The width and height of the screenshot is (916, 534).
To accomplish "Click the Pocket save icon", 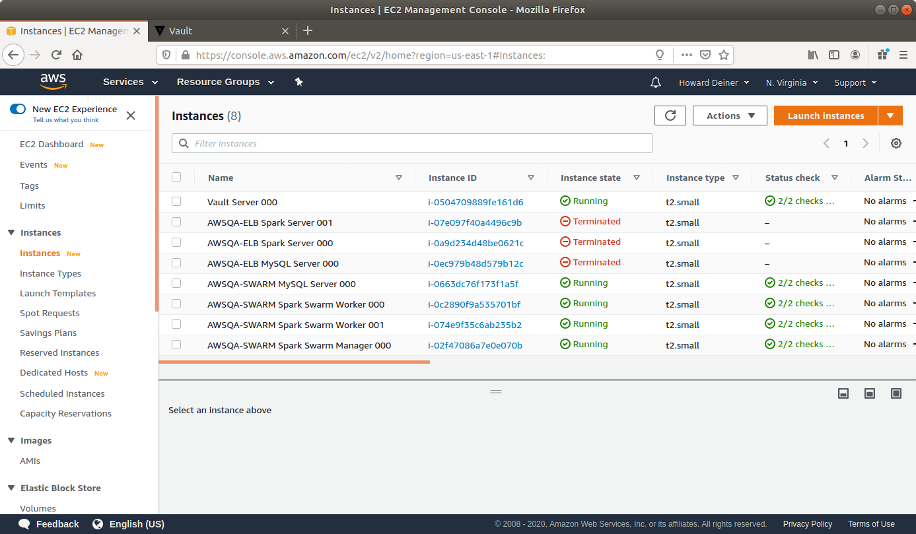I will pos(705,55).
